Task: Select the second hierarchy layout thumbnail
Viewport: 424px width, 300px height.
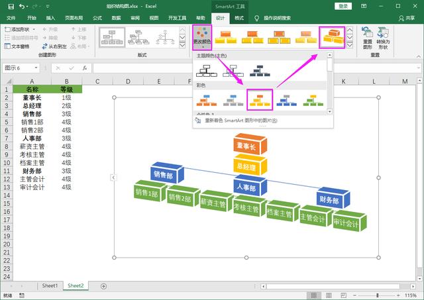Action: tap(138, 37)
